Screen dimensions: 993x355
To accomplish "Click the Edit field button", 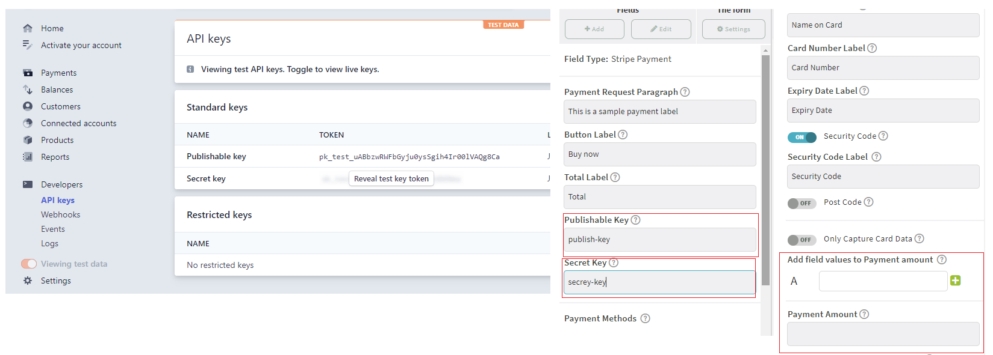I will pyautogui.click(x=661, y=29).
